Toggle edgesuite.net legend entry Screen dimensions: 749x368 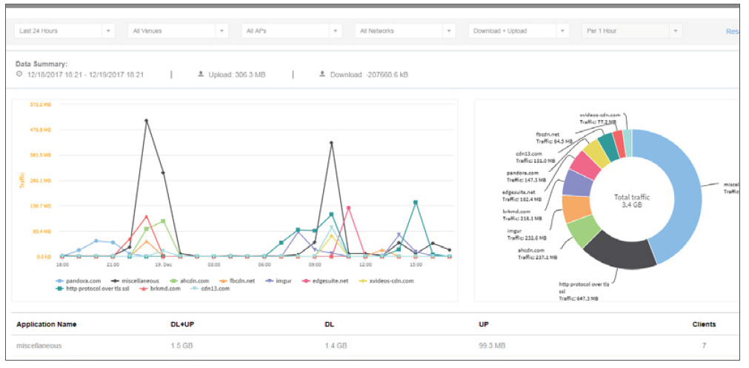point(325,281)
